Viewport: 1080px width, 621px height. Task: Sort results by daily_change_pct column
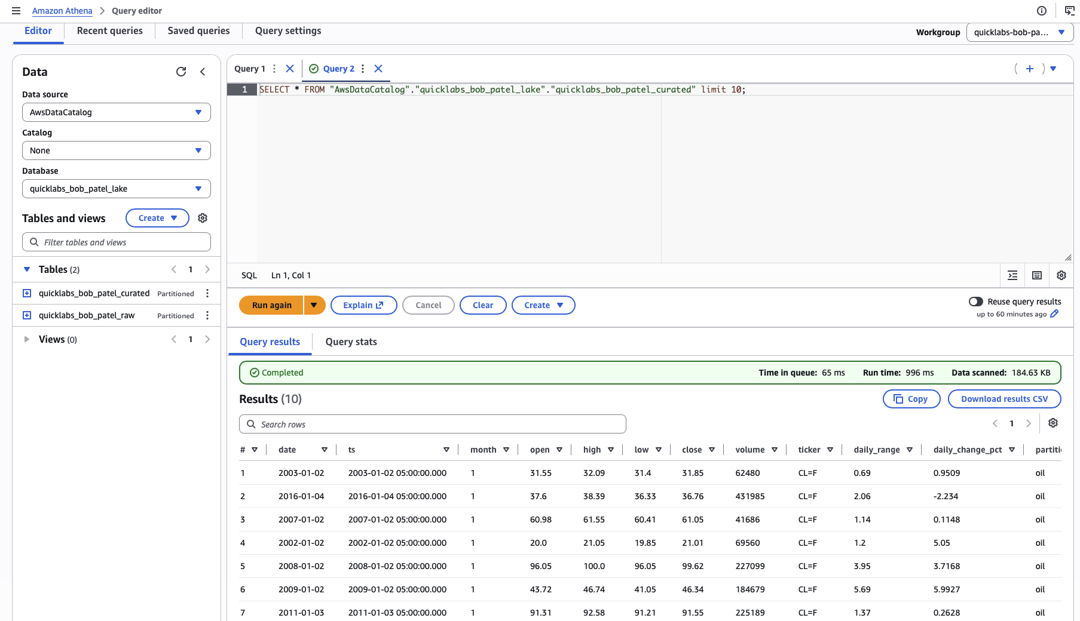click(x=1012, y=450)
